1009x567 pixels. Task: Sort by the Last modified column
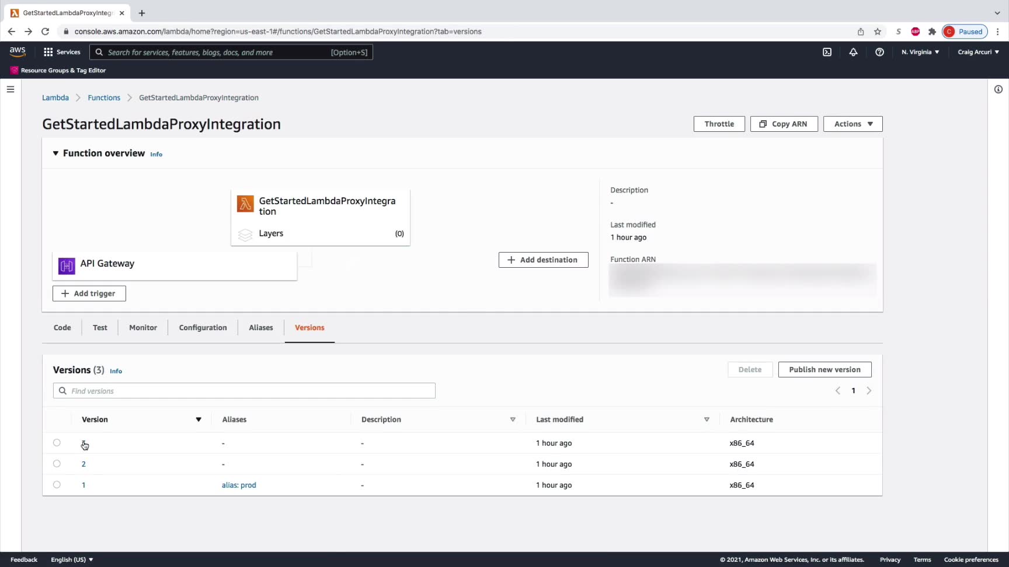pyautogui.click(x=707, y=419)
